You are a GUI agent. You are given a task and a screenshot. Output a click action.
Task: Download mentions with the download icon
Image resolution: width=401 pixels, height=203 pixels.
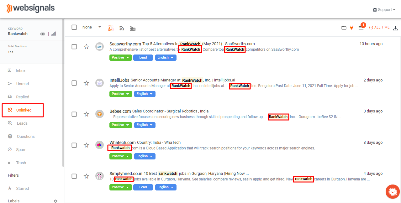(395, 28)
